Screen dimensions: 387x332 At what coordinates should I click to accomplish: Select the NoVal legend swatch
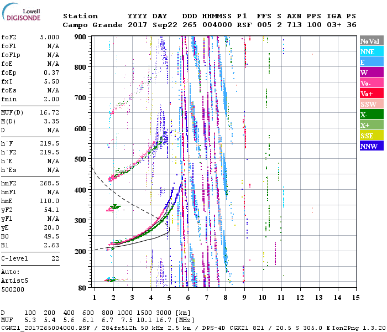pyautogui.click(x=372, y=41)
